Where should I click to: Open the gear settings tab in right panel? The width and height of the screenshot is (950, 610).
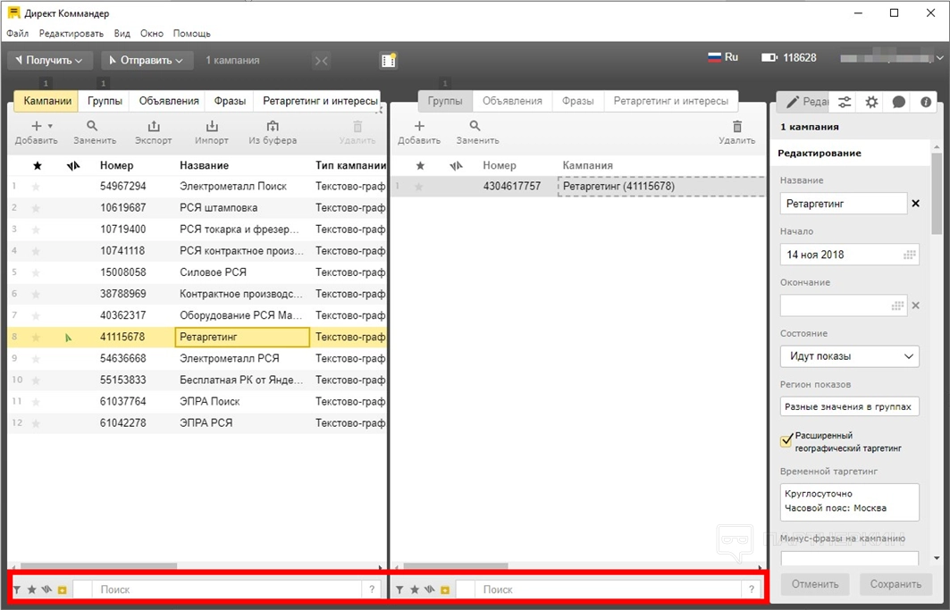pos(871,102)
